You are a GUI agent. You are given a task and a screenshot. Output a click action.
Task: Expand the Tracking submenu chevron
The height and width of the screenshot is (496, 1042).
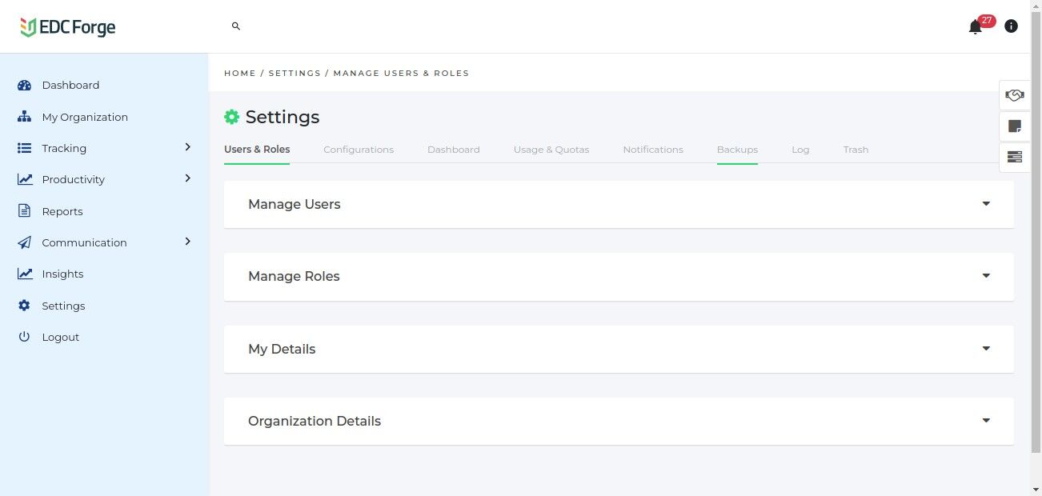[x=188, y=147]
